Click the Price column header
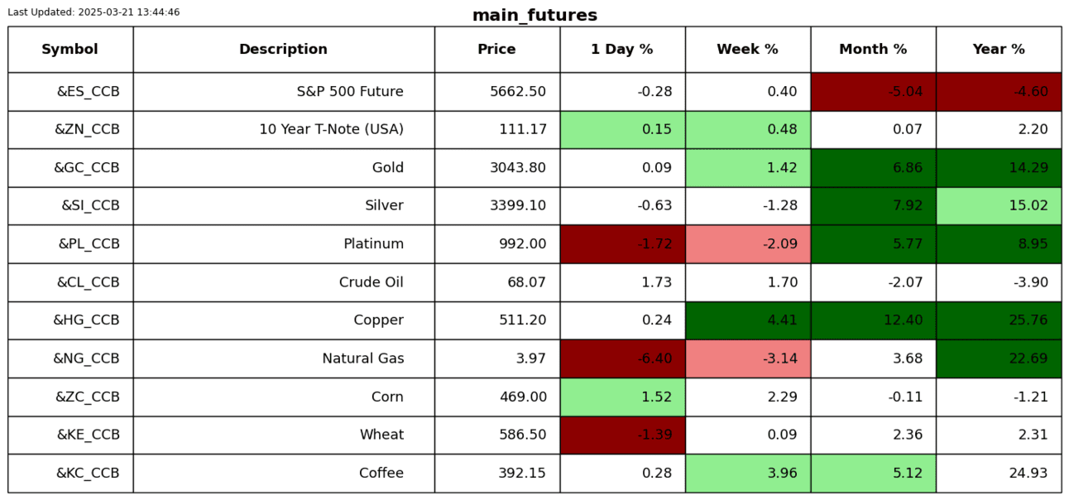The image size is (1069, 500). [496, 50]
